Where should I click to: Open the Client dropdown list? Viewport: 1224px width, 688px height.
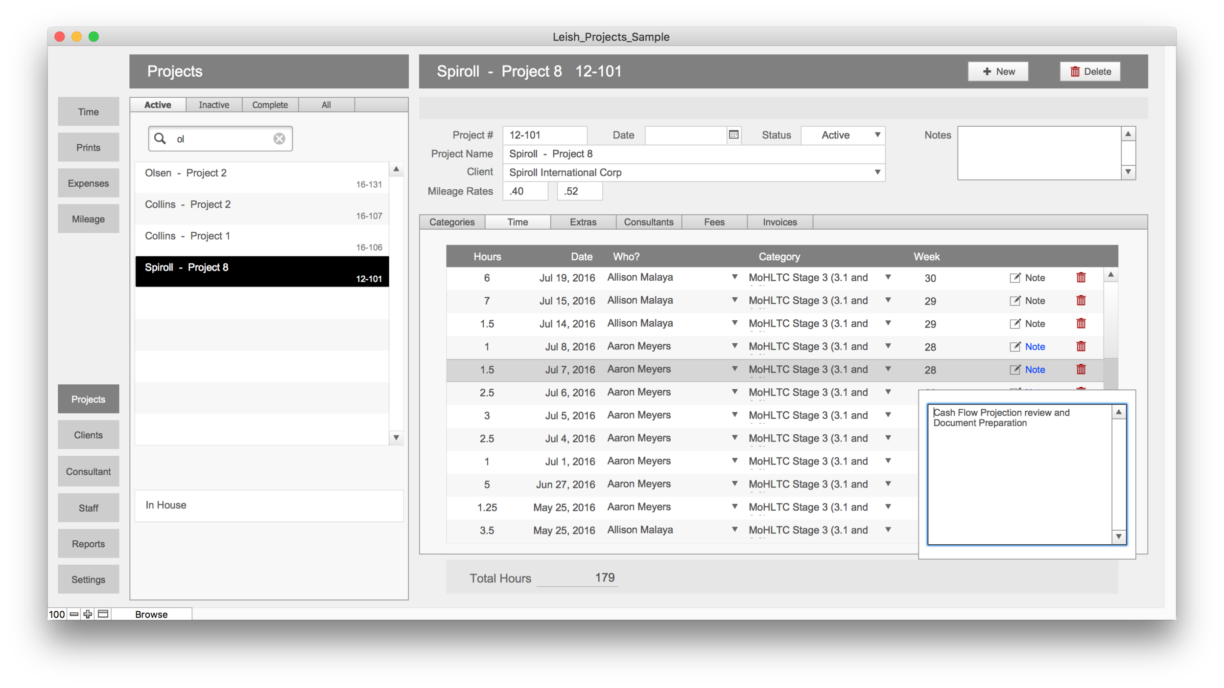pyautogui.click(x=877, y=172)
